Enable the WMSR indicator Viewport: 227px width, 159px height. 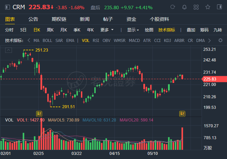pyautogui.click(x=120, y=41)
